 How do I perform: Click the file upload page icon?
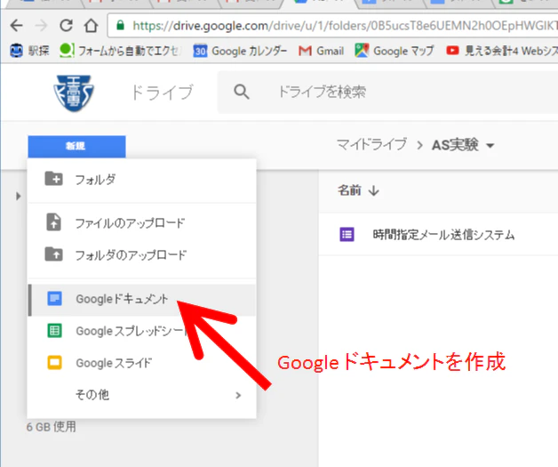pos(53,222)
